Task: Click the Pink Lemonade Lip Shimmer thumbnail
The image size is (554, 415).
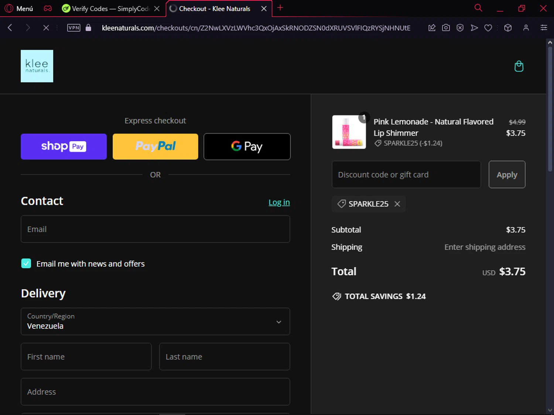Action: [x=349, y=132]
